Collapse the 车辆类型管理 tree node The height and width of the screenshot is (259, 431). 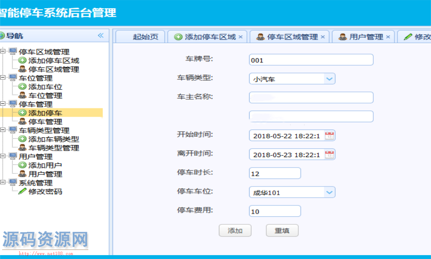tap(3, 129)
